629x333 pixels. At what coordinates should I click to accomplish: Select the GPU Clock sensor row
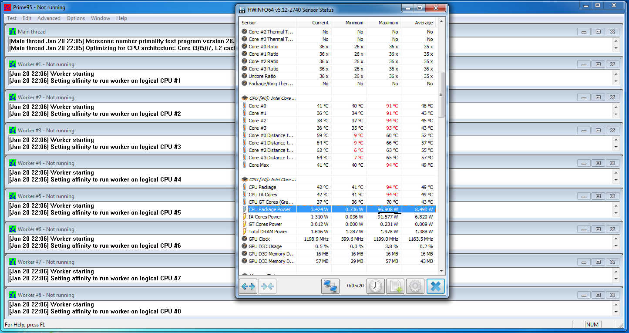pyautogui.click(x=338, y=239)
